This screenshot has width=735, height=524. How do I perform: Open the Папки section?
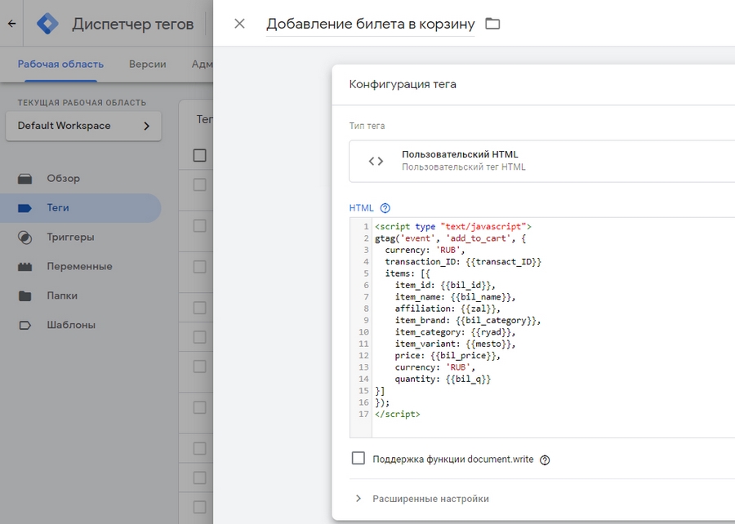(x=65, y=296)
